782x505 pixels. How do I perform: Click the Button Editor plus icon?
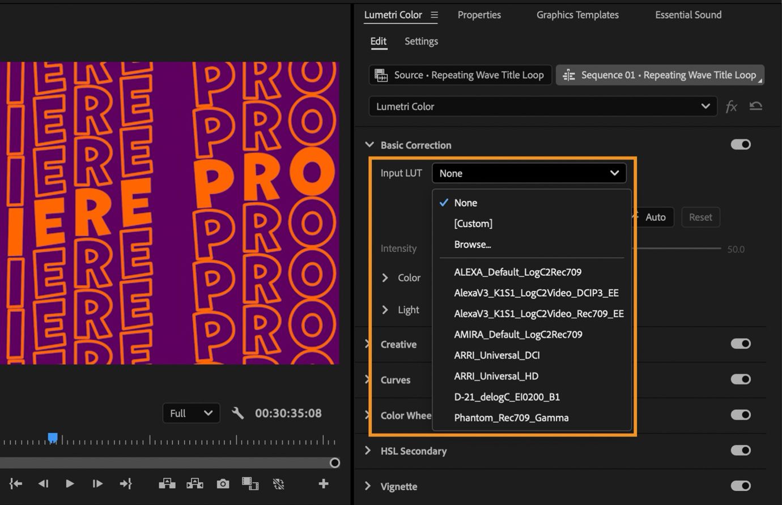pos(323,483)
